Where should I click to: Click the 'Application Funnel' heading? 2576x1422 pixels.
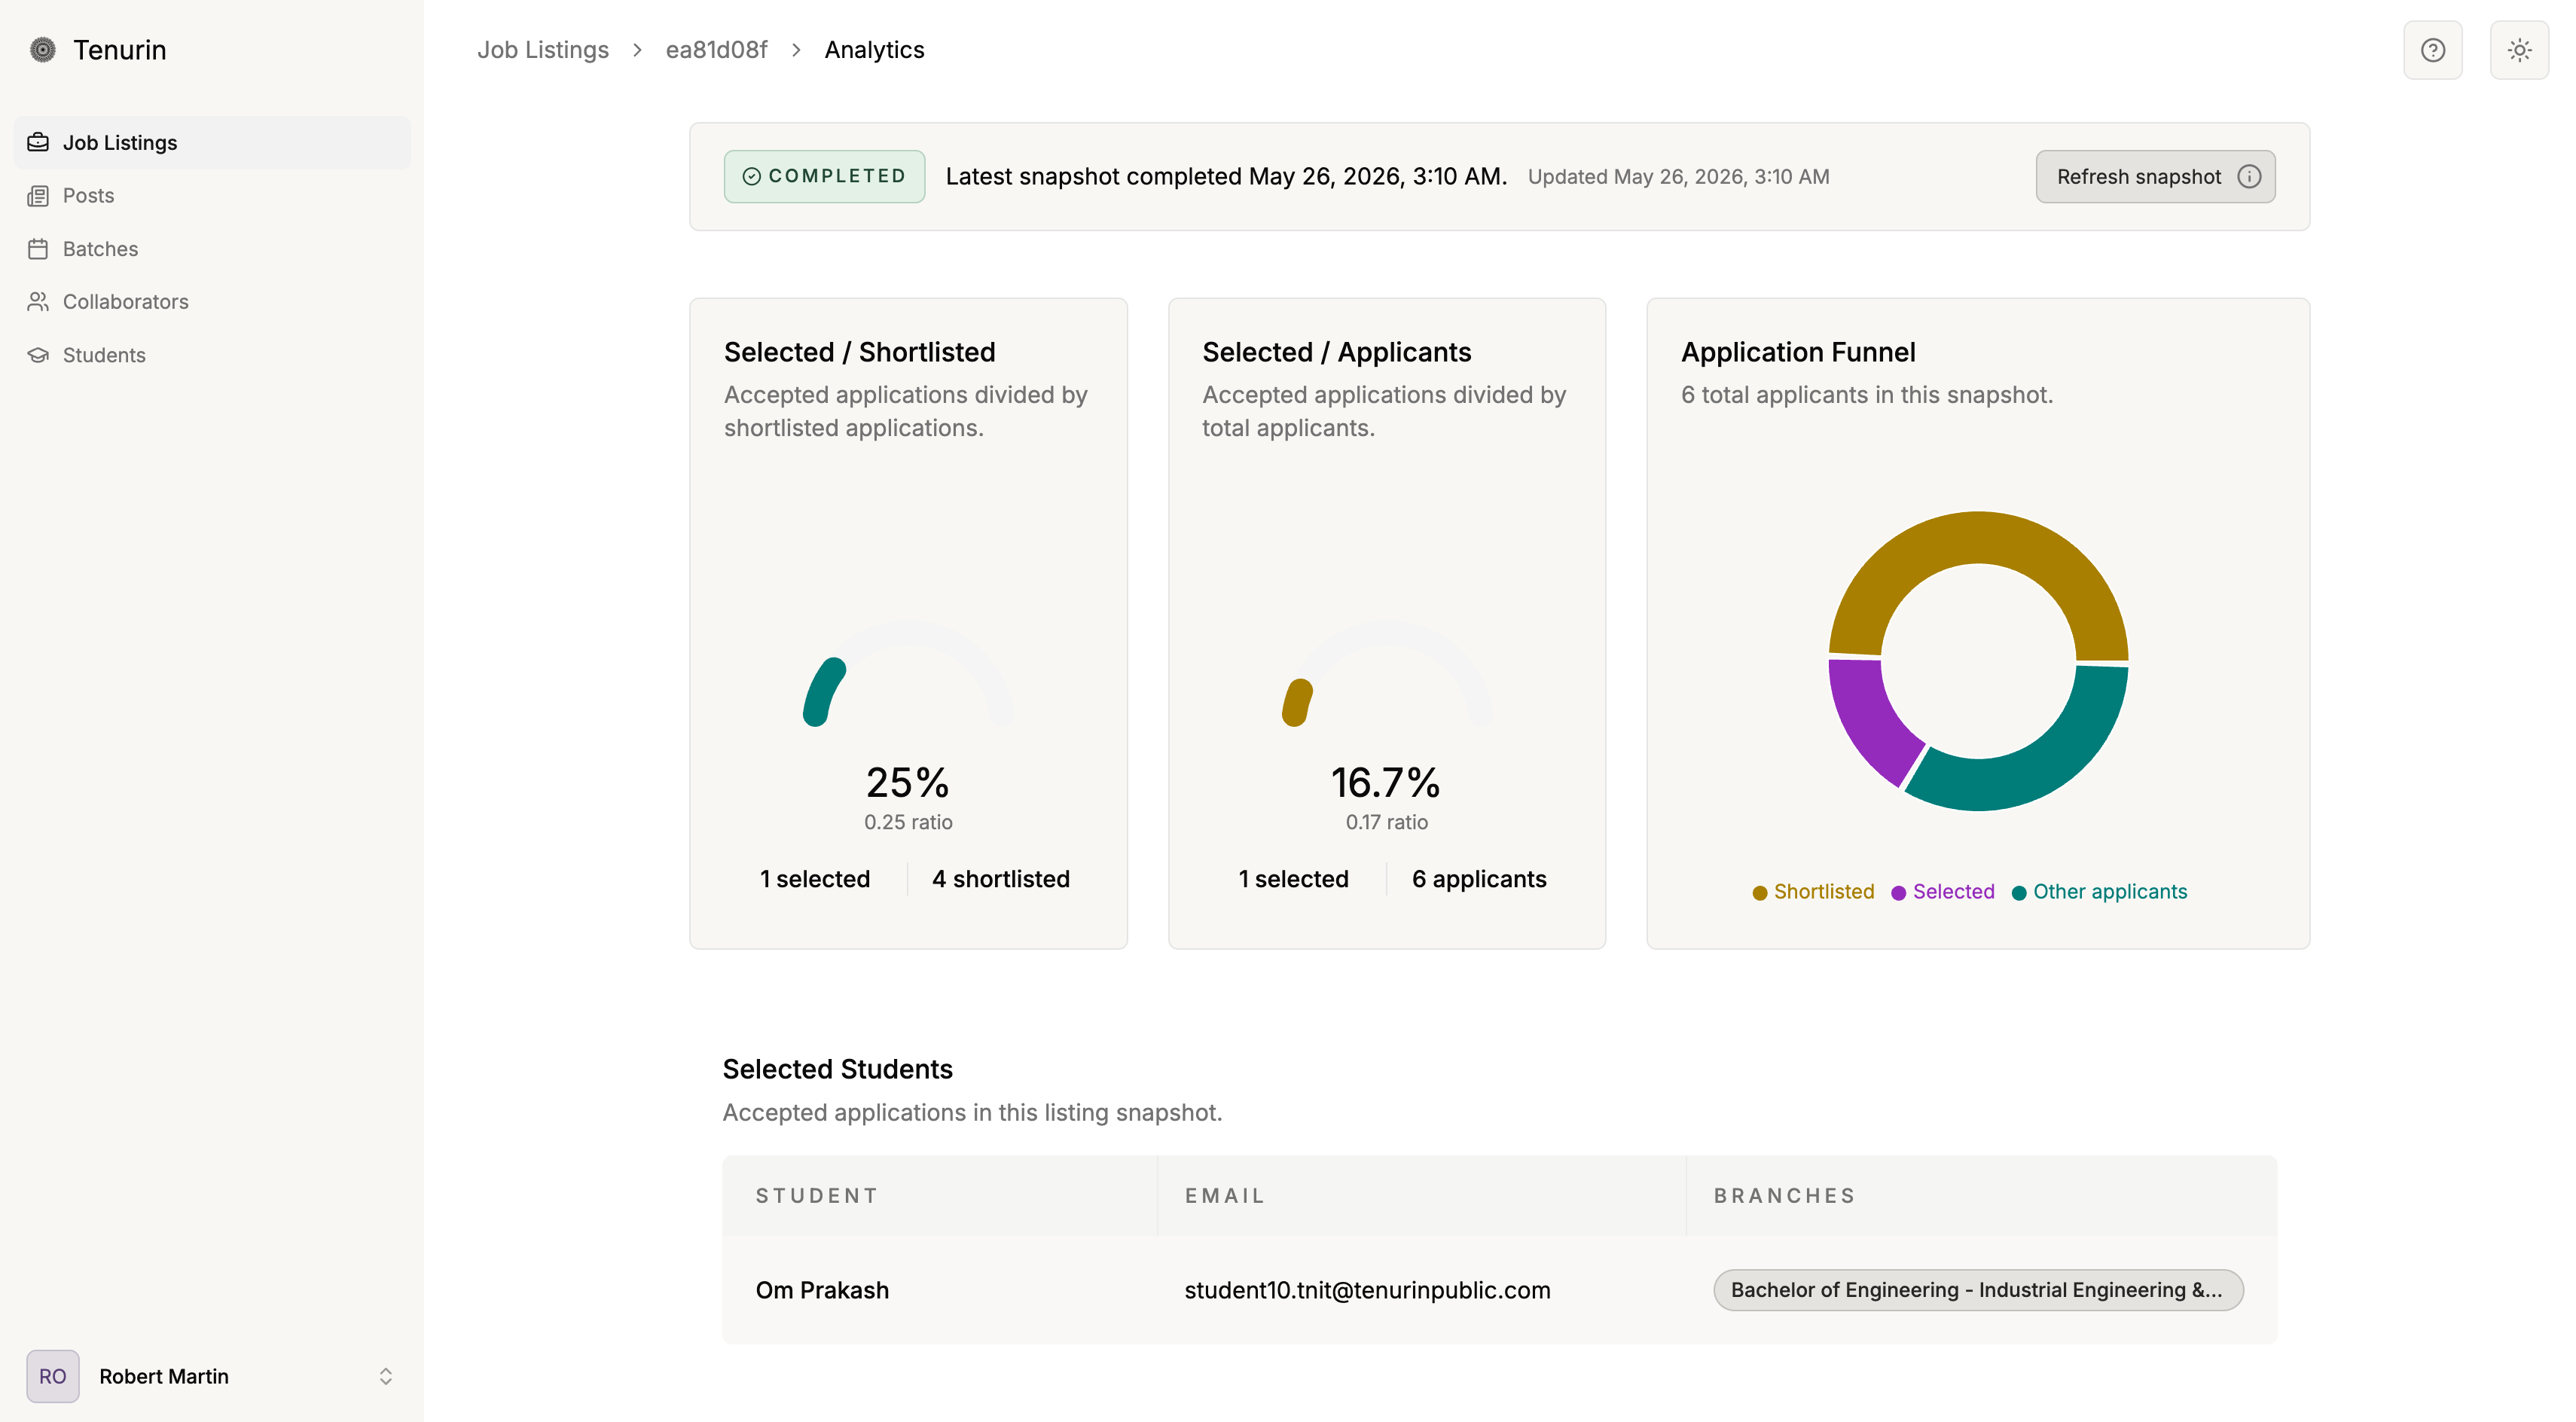1798,352
